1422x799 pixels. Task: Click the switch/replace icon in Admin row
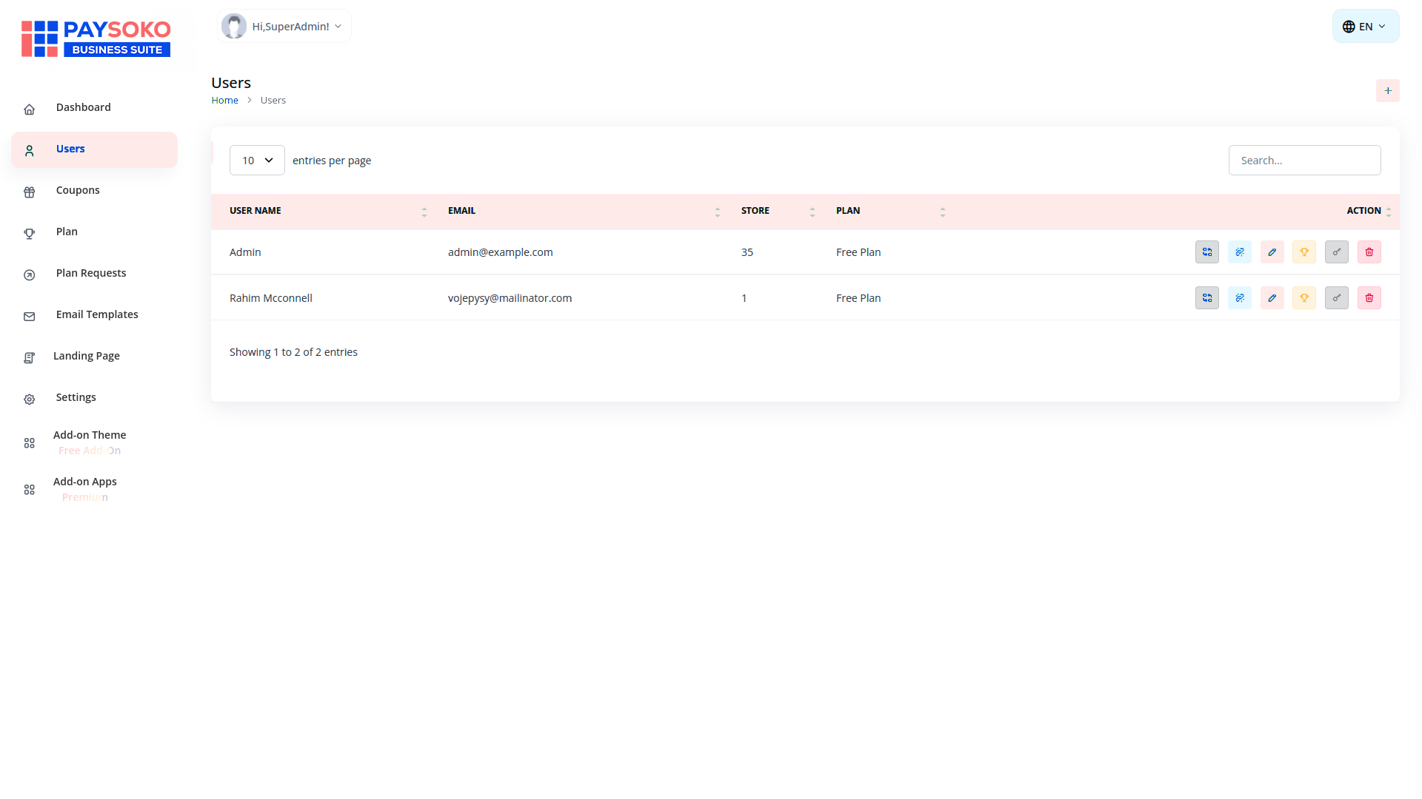coord(1206,252)
